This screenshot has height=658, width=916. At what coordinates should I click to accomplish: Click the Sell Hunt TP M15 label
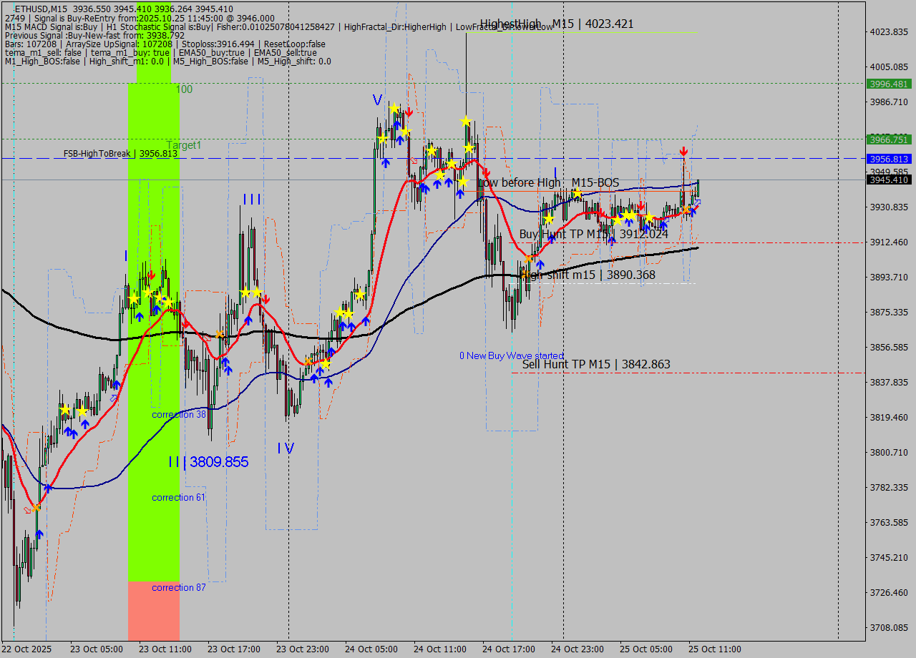(595, 364)
